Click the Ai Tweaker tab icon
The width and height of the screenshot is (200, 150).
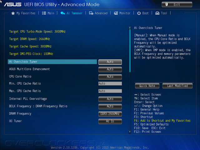click(x=63, y=13)
